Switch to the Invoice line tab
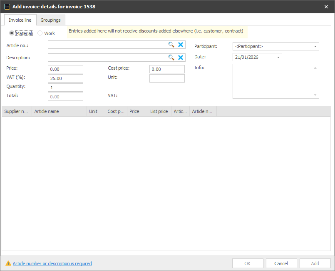 pos(20,20)
